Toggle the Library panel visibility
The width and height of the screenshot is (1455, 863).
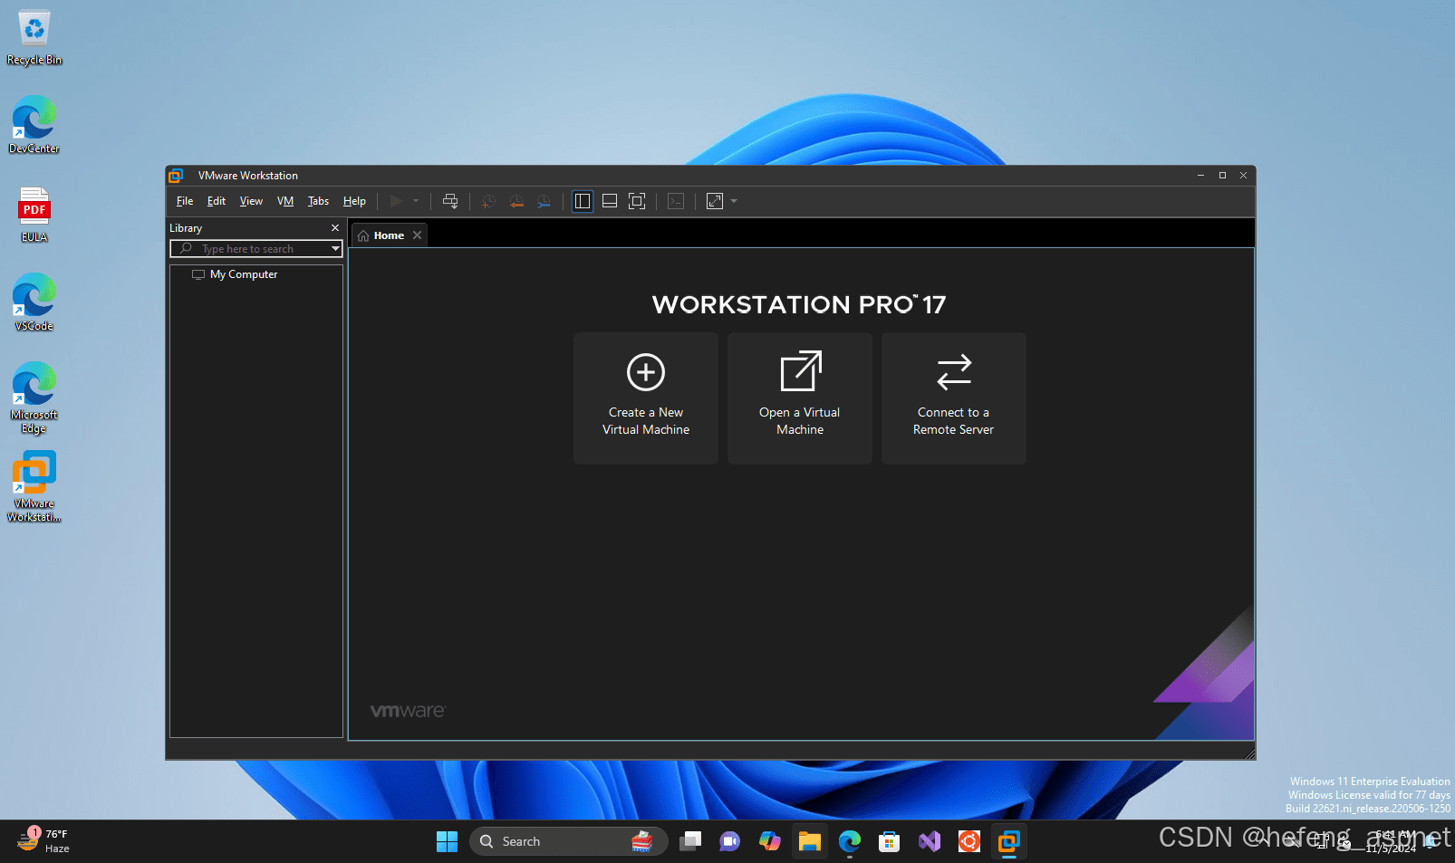[x=582, y=201]
